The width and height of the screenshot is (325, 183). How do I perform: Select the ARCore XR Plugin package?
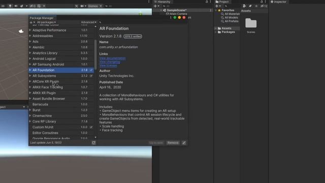[x=61, y=81]
